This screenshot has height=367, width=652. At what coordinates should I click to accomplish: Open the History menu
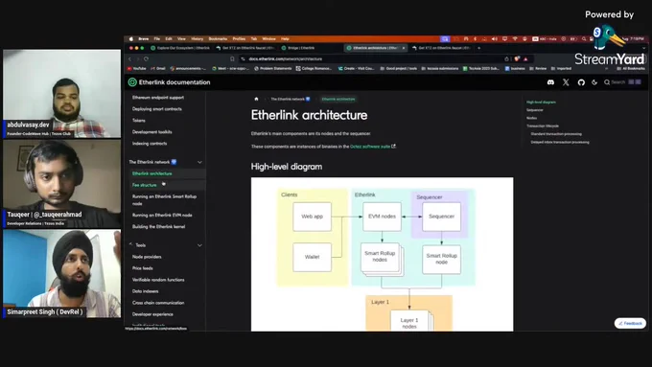(198, 39)
